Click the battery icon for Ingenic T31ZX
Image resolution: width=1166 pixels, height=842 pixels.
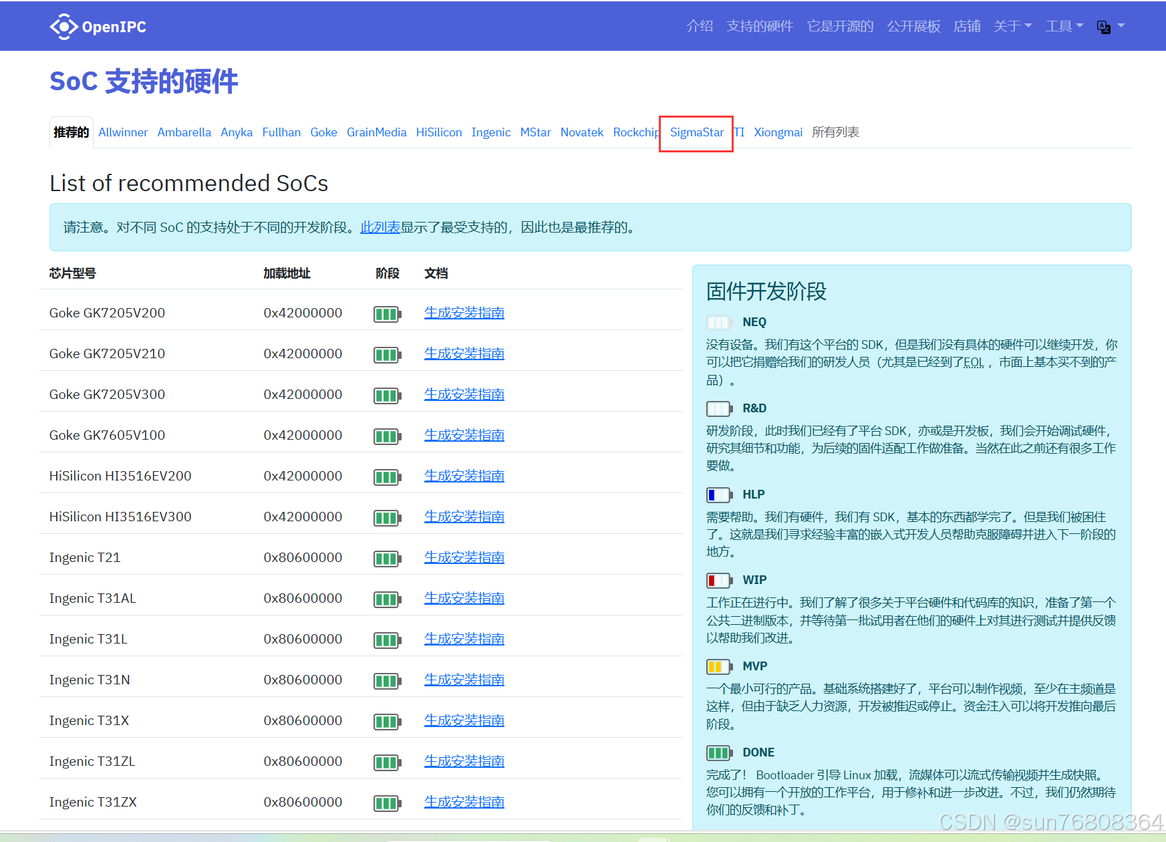click(x=387, y=803)
